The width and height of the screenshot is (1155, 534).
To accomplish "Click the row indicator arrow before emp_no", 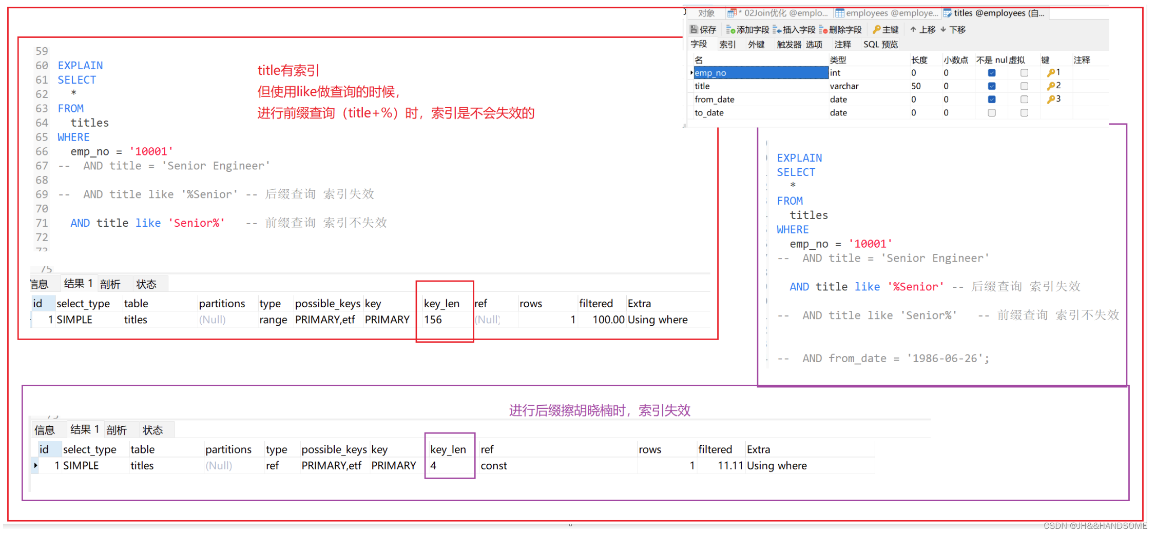I will pos(691,73).
